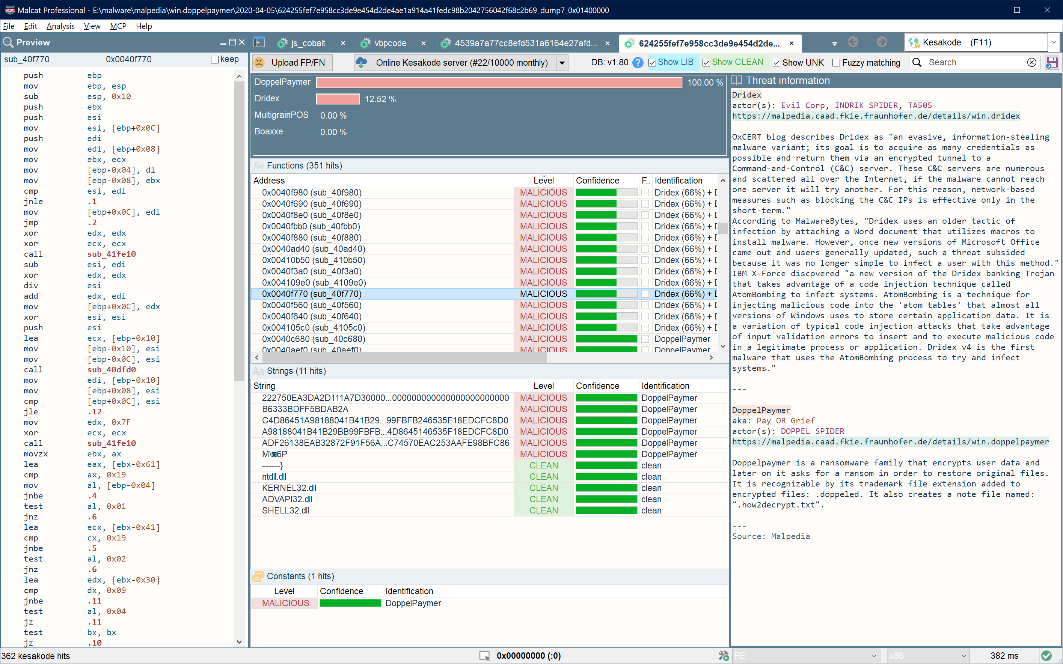
Task: Click the Strings Aa section icon
Action: pyautogui.click(x=258, y=372)
